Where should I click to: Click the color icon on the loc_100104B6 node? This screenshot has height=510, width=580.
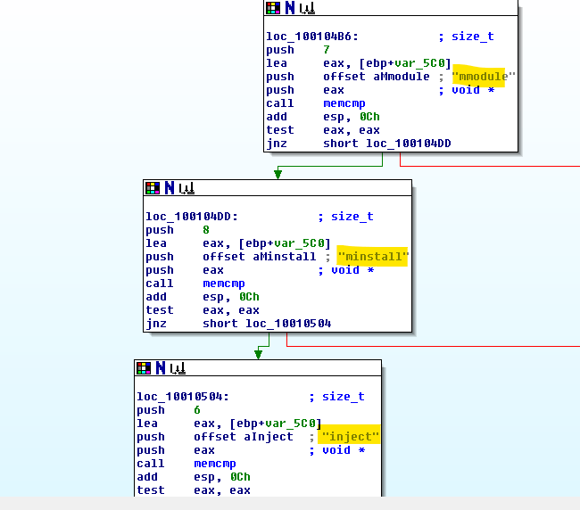(x=274, y=8)
